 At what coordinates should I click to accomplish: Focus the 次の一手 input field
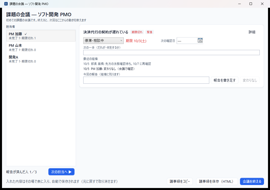pyautogui.click(x=171, y=52)
